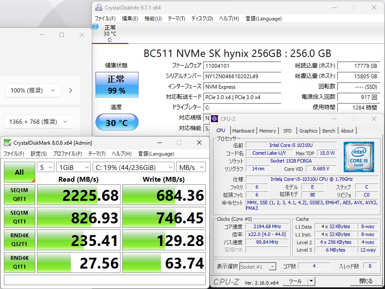This screenshot has width=385, height=289.
Task: Click the 正常 99% health status indicator
Action: [x=117, y=85]
